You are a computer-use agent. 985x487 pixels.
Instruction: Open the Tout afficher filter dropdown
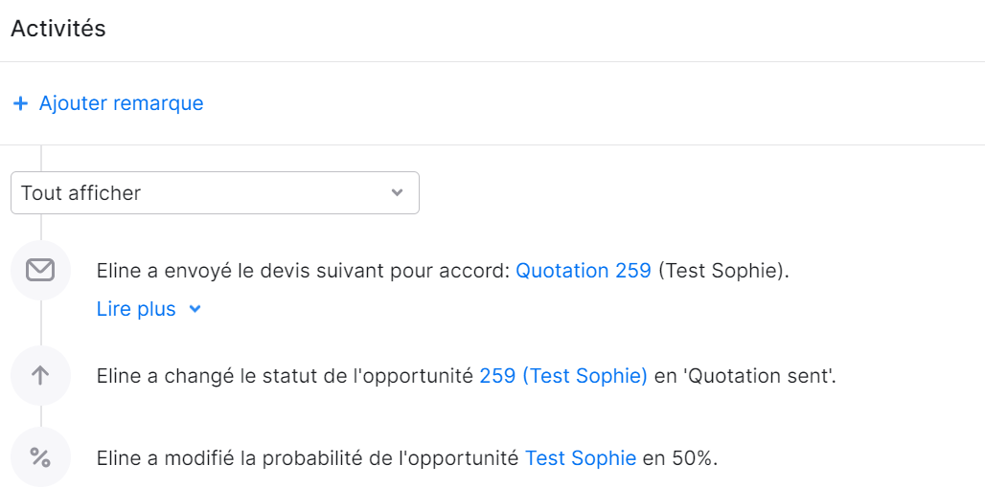(215, 192)
